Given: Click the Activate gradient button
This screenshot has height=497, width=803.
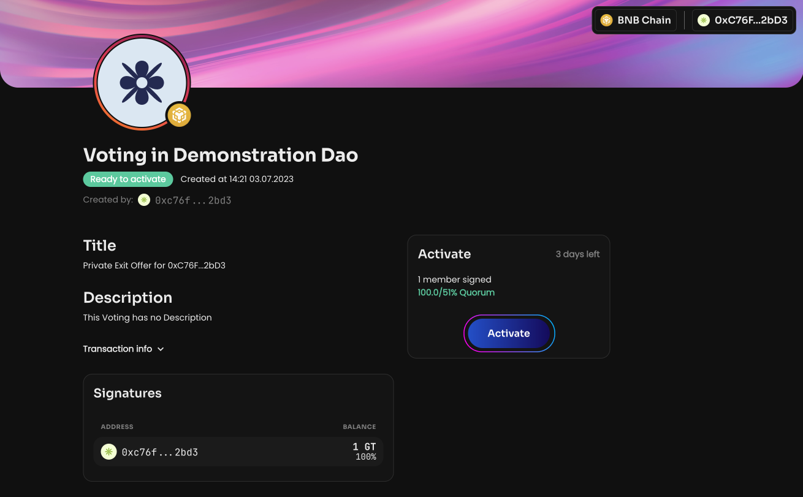Looking at the screenshot, I should 509,333.
